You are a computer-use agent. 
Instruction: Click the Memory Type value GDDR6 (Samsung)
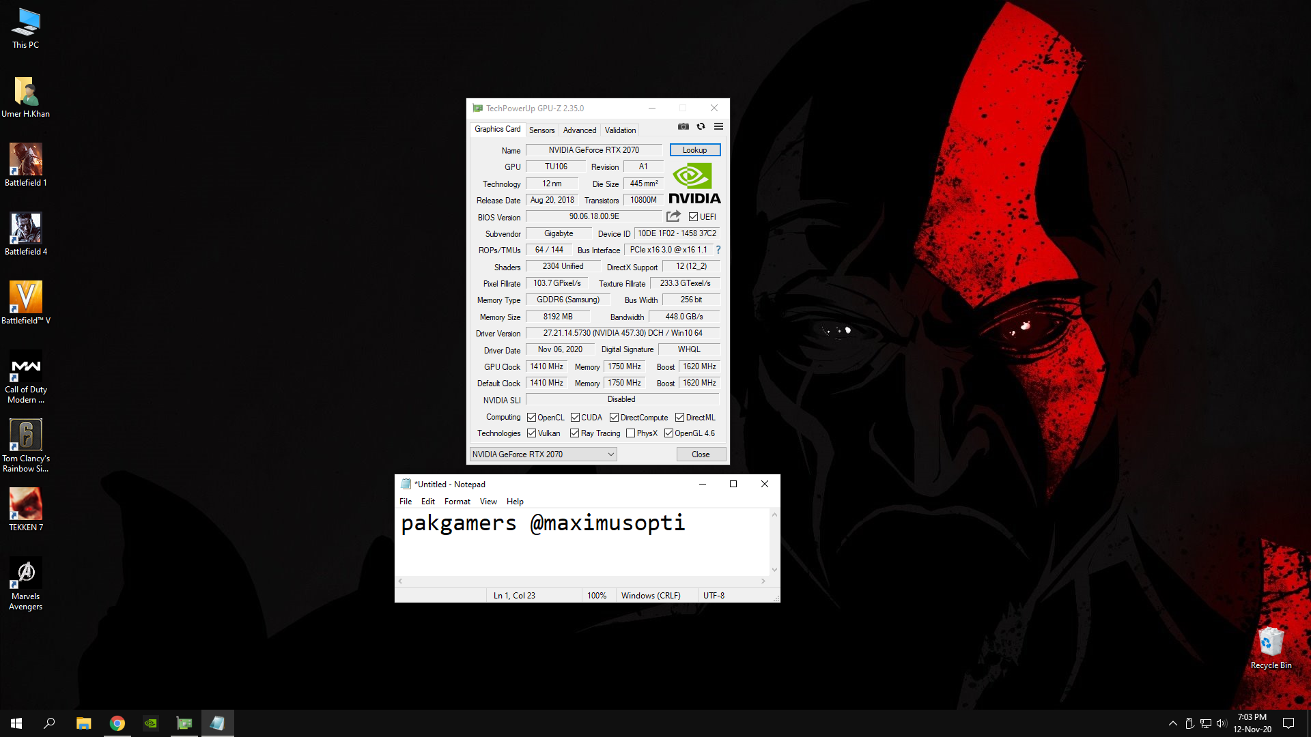tap(568, 300)
